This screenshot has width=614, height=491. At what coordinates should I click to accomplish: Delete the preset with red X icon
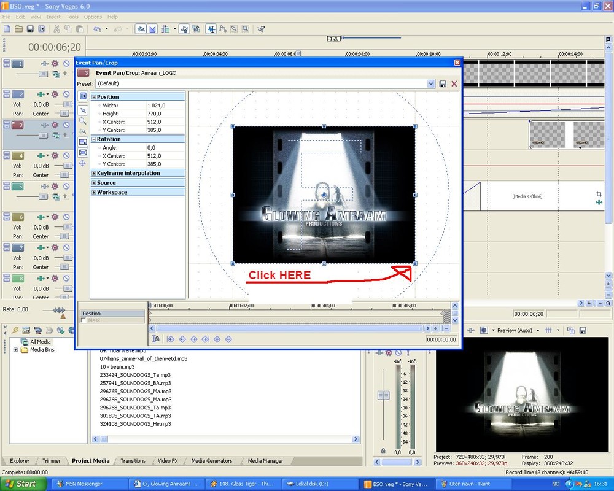pyautogui.click(x=454, y=84)
